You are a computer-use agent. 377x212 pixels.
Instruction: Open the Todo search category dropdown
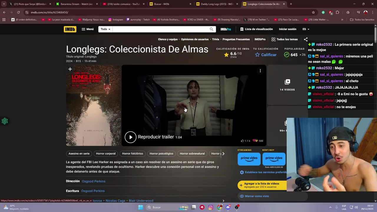pos(105,29)
